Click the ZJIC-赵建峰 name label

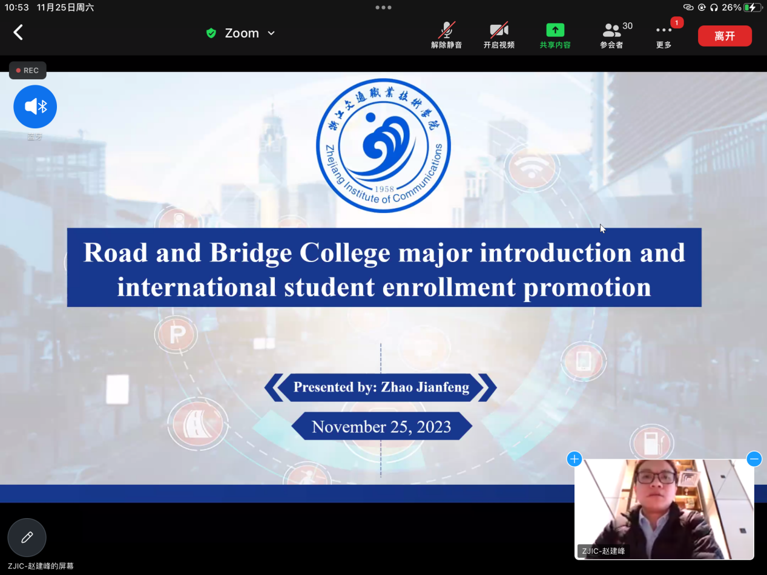tap(604, 551)
